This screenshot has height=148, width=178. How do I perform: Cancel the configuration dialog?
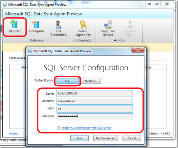pos(132,138)
